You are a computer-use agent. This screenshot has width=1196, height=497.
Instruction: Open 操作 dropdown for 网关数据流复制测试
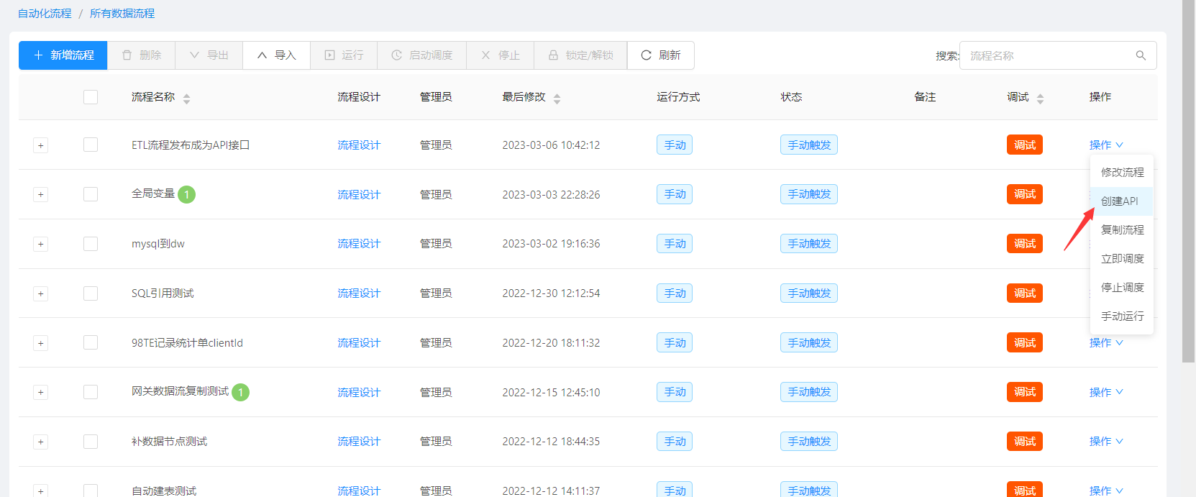point(1106,392)
